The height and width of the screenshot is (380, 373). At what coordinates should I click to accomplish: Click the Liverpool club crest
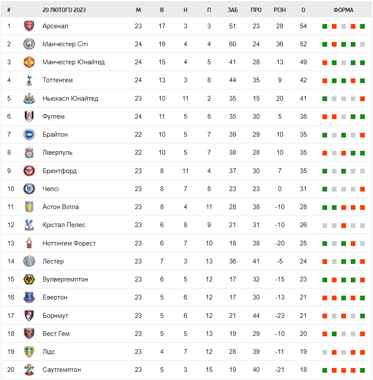[29, 153]
